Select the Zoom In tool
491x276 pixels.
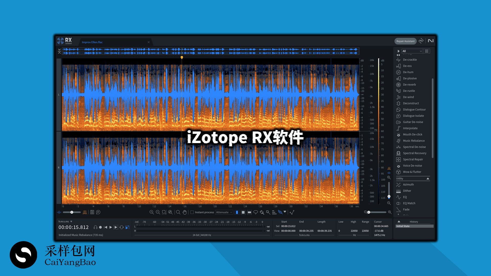click(x=152, y=212)
